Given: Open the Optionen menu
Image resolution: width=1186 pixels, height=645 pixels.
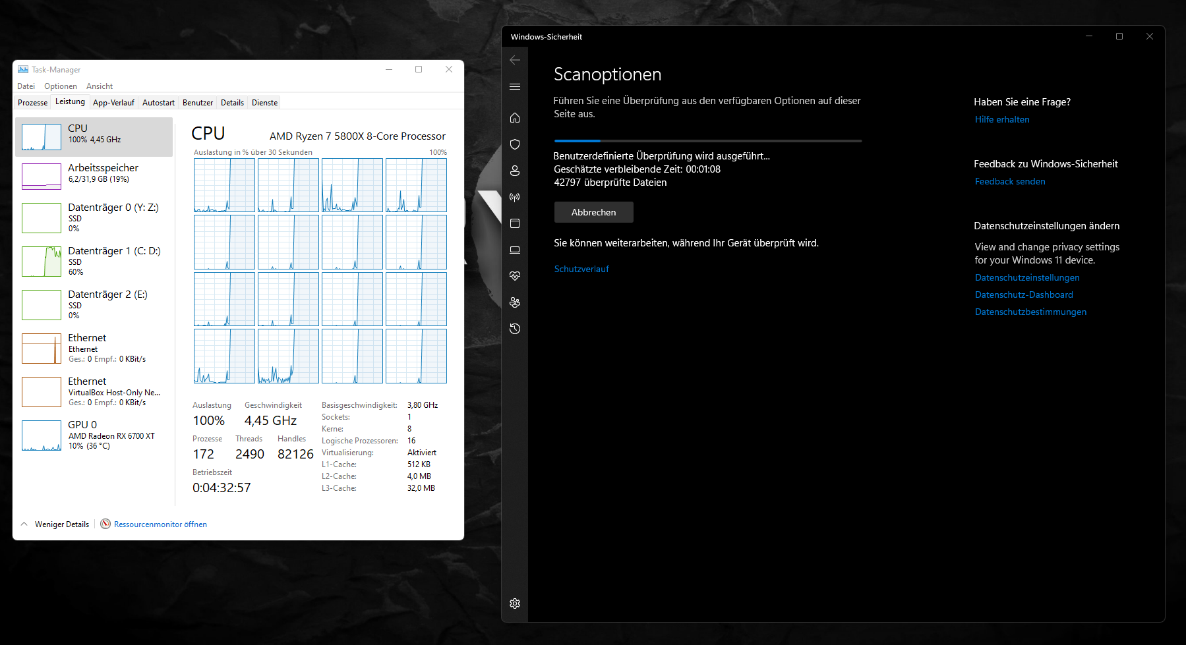Looking at the screenshot, I should tap(61, 86).
